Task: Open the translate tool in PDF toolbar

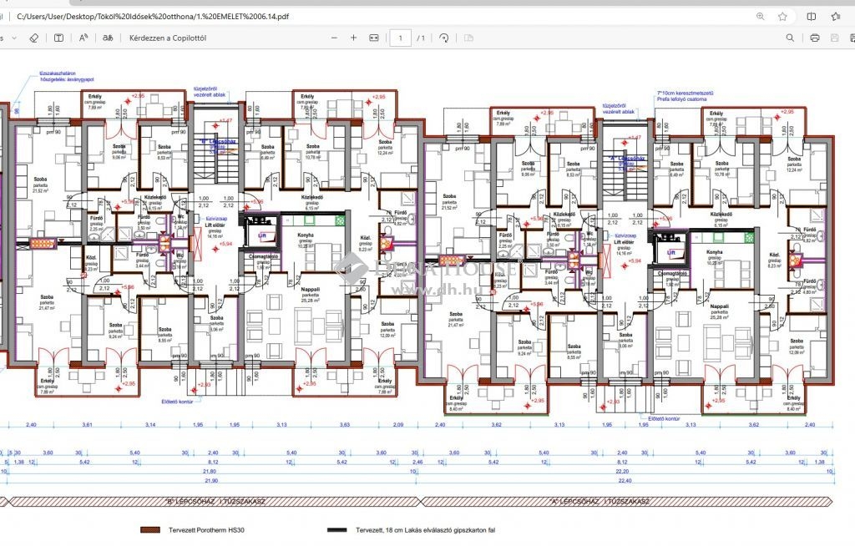Action: (108, 38)
